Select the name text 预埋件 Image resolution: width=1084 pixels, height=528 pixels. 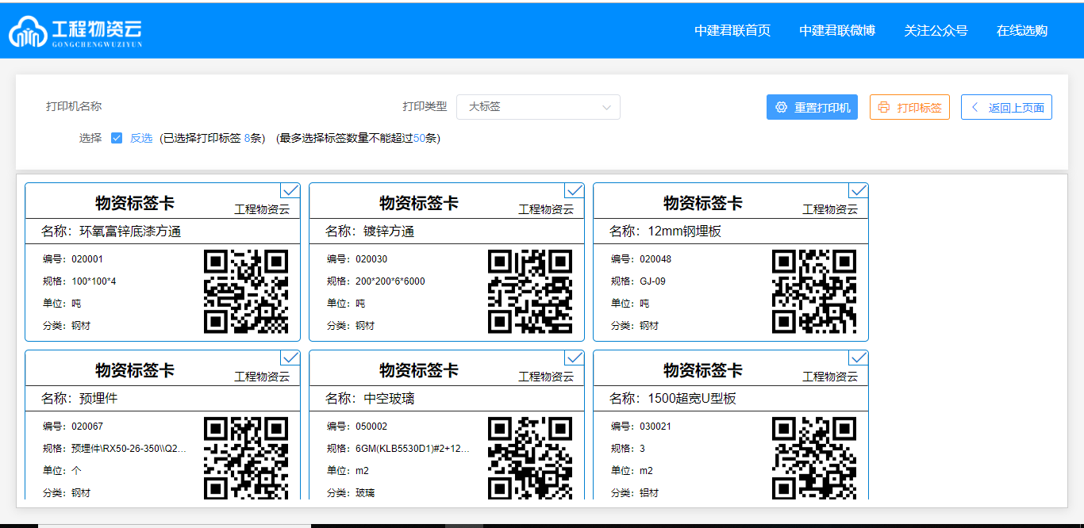coord(98,399)
